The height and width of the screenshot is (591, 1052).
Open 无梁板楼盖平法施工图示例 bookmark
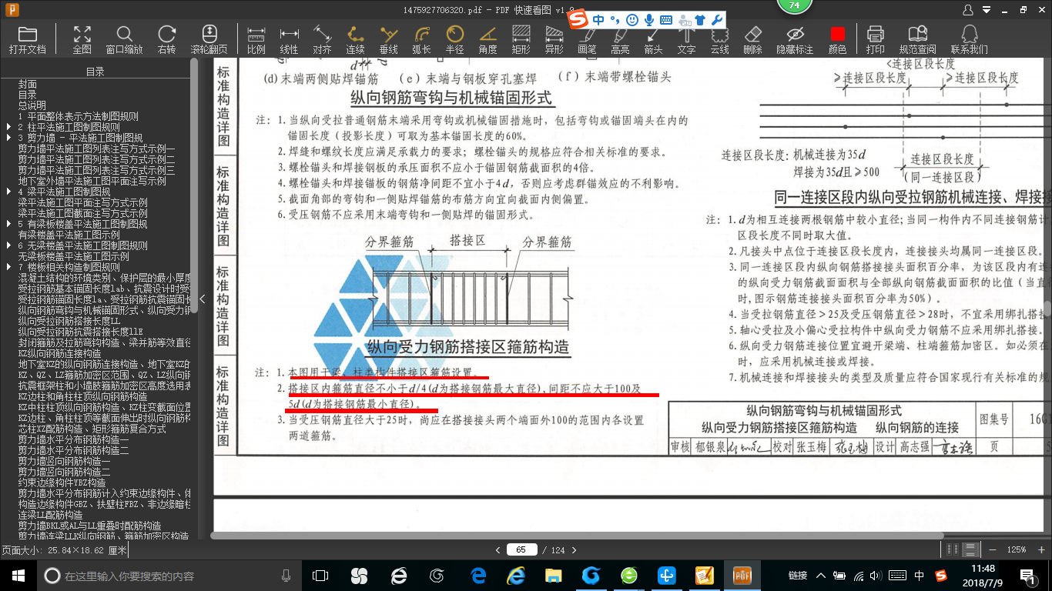tap(74, 256)
